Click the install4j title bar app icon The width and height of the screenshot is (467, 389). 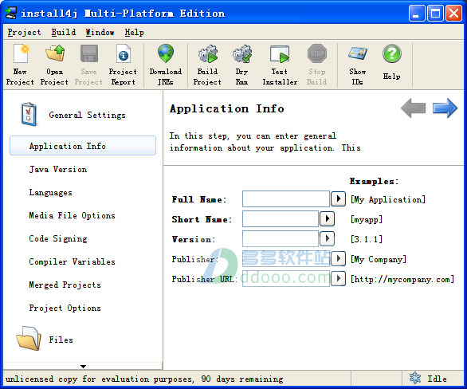[11, 13]
